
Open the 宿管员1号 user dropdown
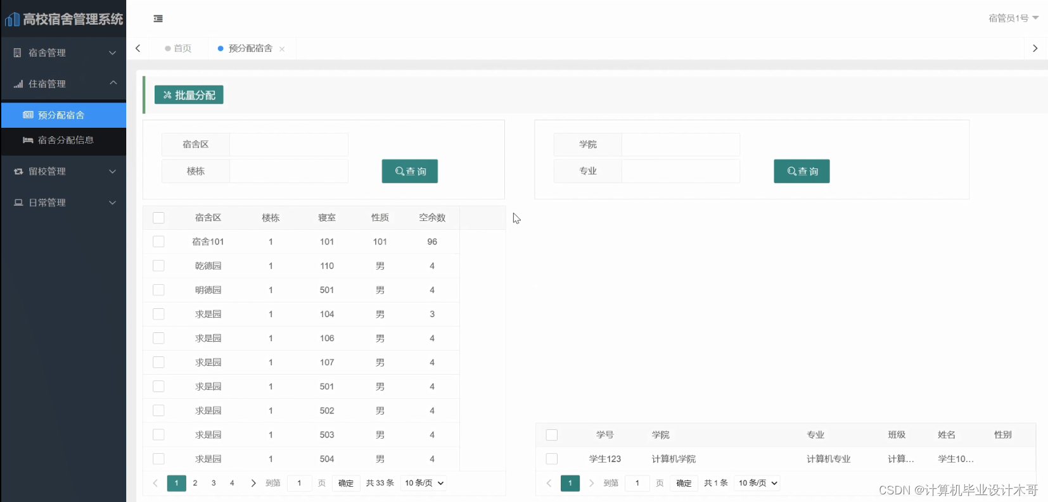click(x=1013, y=18)
